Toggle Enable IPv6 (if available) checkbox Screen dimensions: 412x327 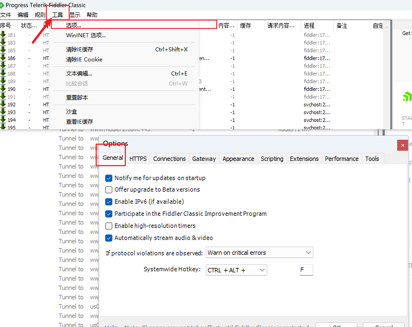pos(109,202)
